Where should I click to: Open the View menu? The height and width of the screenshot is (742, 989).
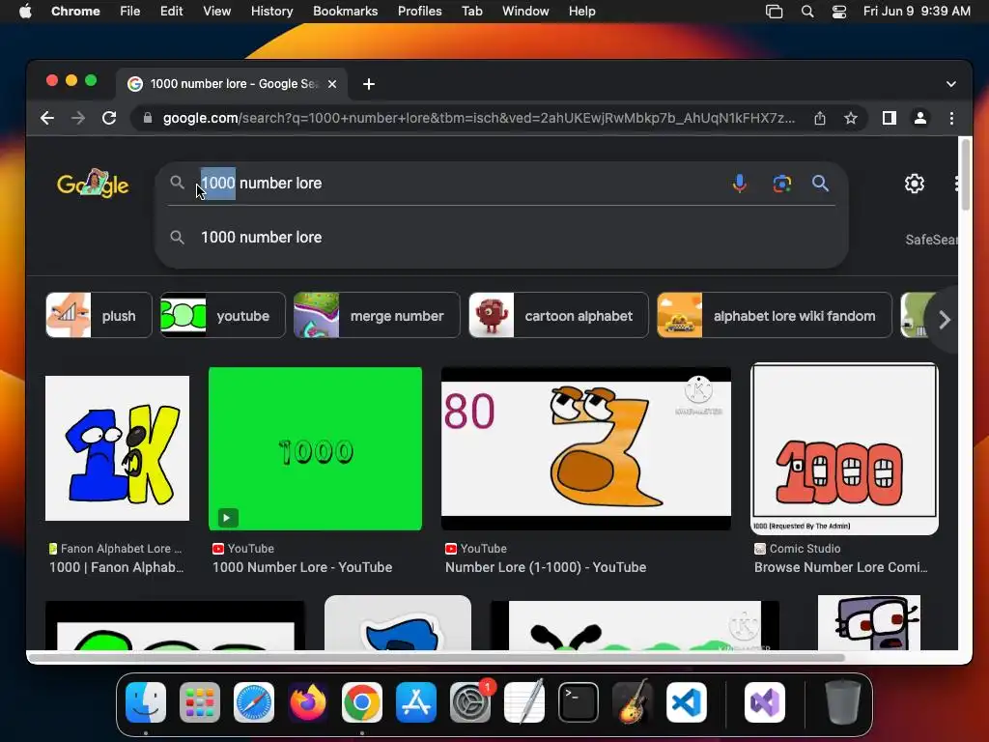click(x=216, y=11)
